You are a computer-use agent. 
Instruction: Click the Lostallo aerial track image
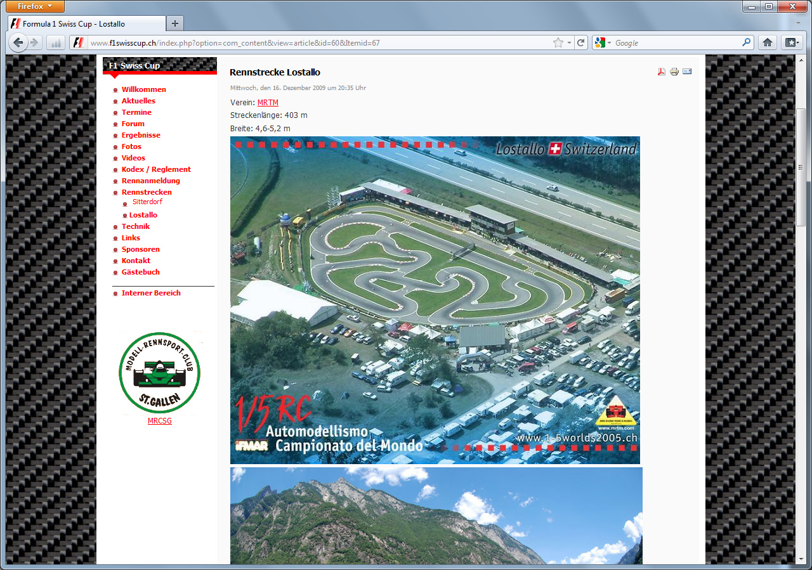click(x=435, y=300)
